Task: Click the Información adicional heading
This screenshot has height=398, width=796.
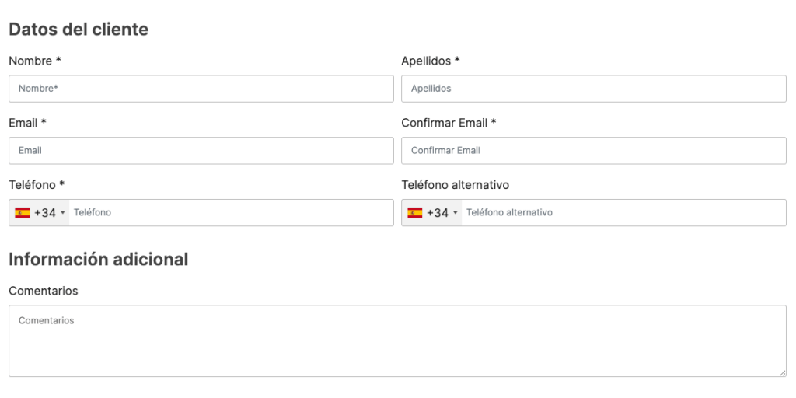Action: click(x=99, y=260)
